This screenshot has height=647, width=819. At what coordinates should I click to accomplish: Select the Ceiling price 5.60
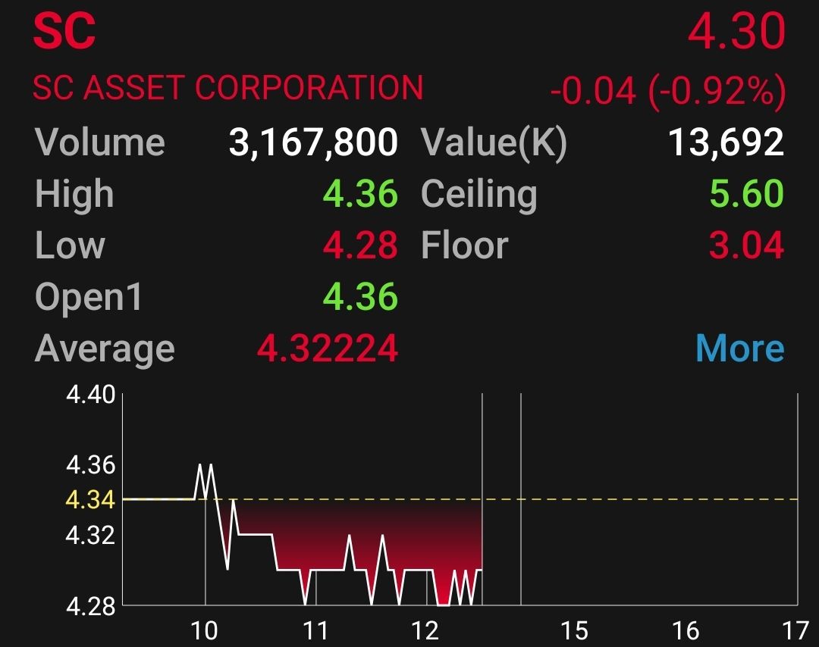(747, 194)
